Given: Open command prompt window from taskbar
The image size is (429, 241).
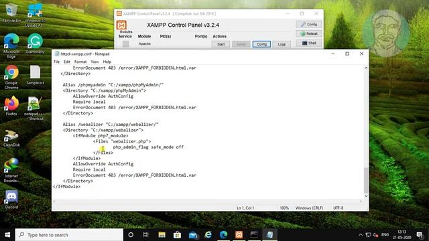Looking at the screenshot, I should tap(254, 235).
